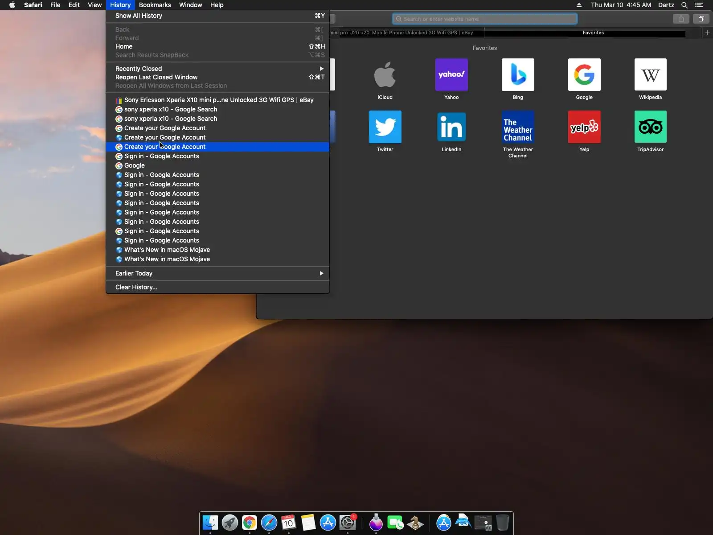Open the Twitter favorite
The image size is (713, 535).
click(385, 127)
